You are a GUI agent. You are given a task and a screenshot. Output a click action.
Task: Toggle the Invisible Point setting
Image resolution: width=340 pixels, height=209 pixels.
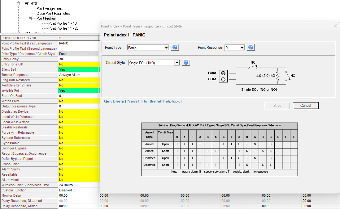[78, 90]
